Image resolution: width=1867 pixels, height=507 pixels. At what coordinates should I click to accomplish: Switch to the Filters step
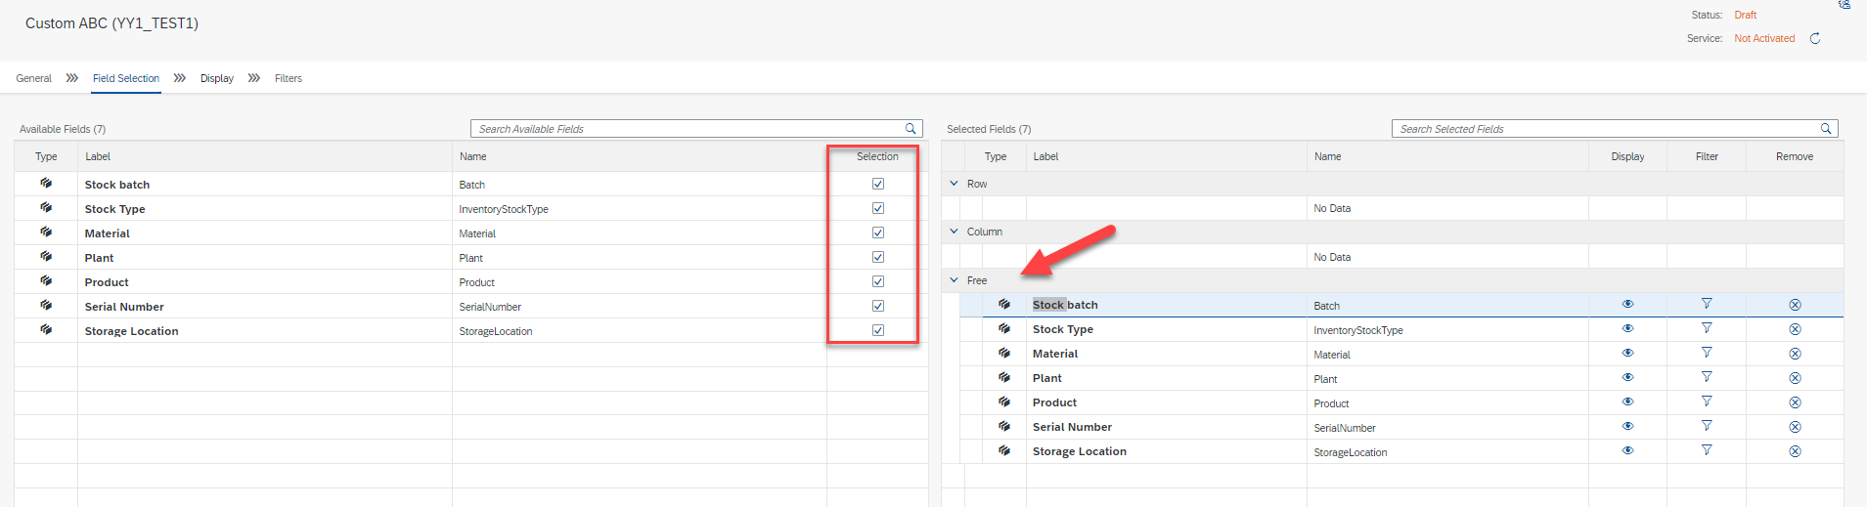tap(289, 78)
